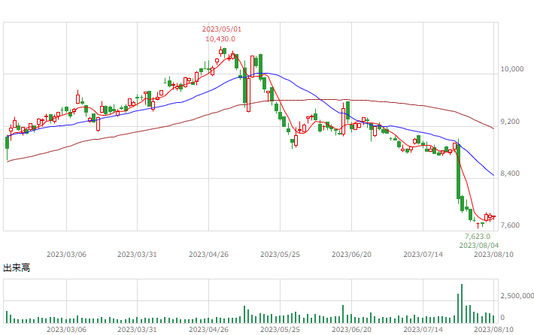
Task: Click the 9,200 price axis label
Action: tap(510, 122)
